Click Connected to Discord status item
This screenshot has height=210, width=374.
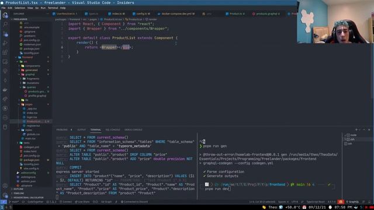coord(134,202)
